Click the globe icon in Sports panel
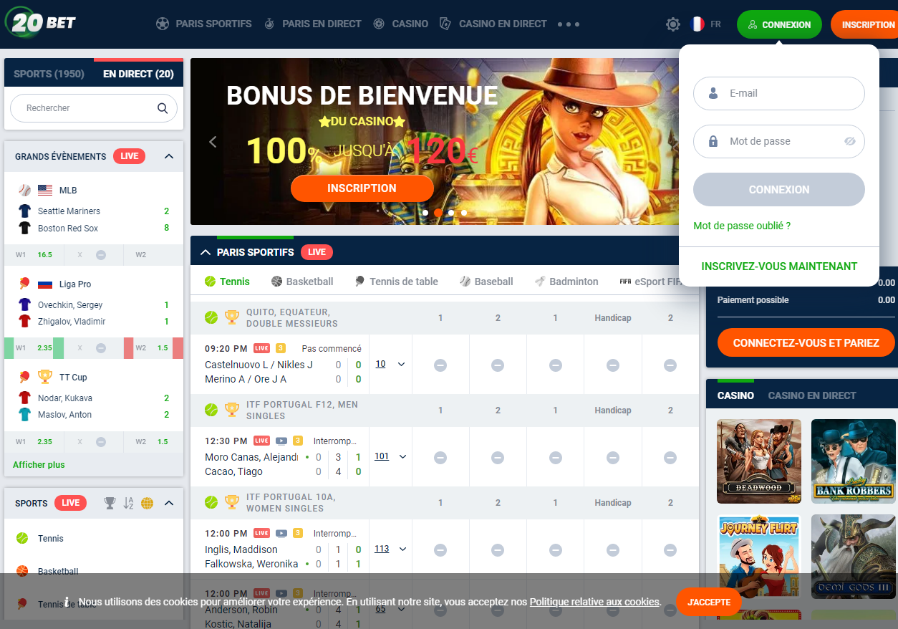 (147, 503)
